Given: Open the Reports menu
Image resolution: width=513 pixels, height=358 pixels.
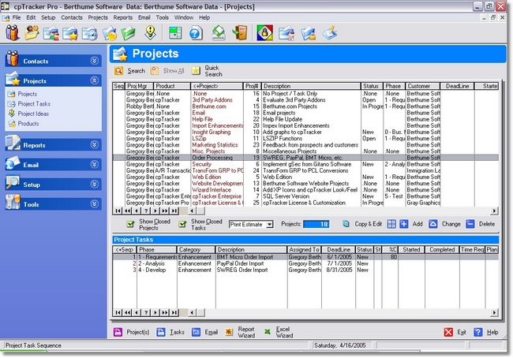Looking at the screenshot, I should [122, 17].
